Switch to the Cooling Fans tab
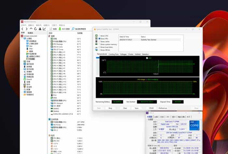Screen dimensions: 228x154 tap(113, 54)
